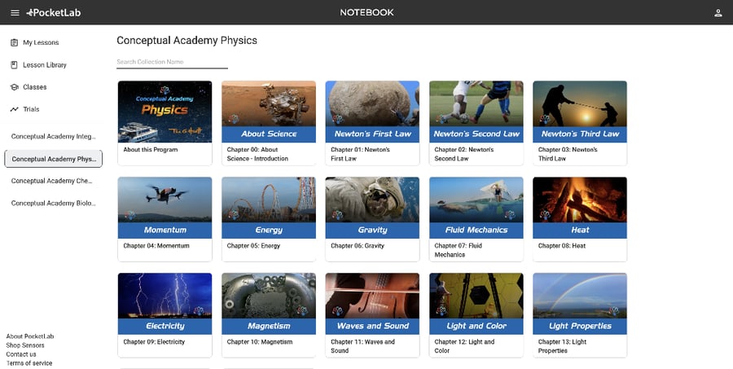
Task: Open the Energy roller coaster thumbnail
Action: coord(269,208)
